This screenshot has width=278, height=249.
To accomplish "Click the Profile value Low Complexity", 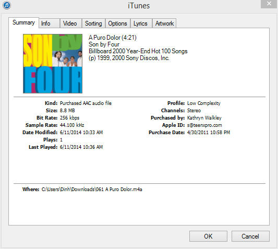I will [x=204, y=103].
